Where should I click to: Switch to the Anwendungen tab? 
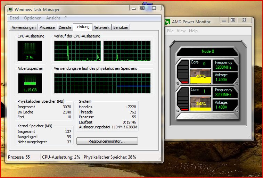click(24, 27)
